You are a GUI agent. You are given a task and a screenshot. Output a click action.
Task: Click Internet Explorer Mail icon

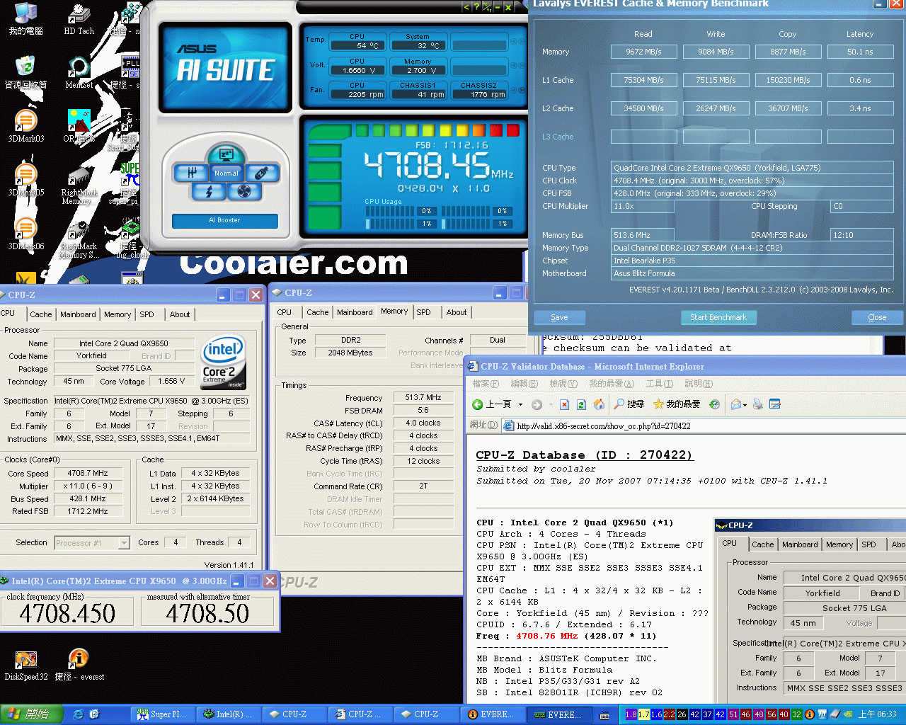pyautogui.click(x=737, y=404)
